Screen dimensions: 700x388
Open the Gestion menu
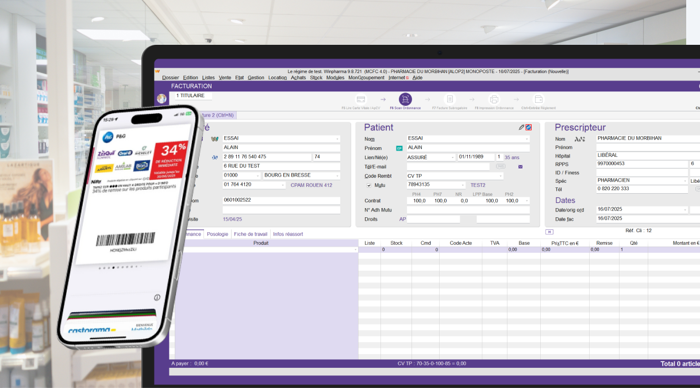256,78
